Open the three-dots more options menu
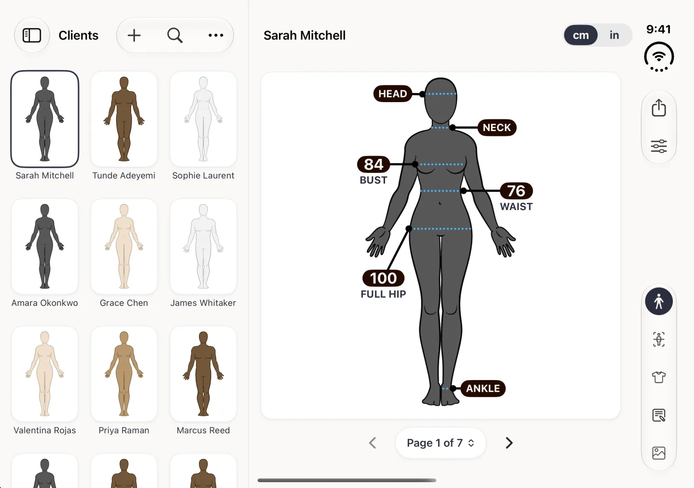The height and width of the screenshot is (488, 694). point(216,35)
